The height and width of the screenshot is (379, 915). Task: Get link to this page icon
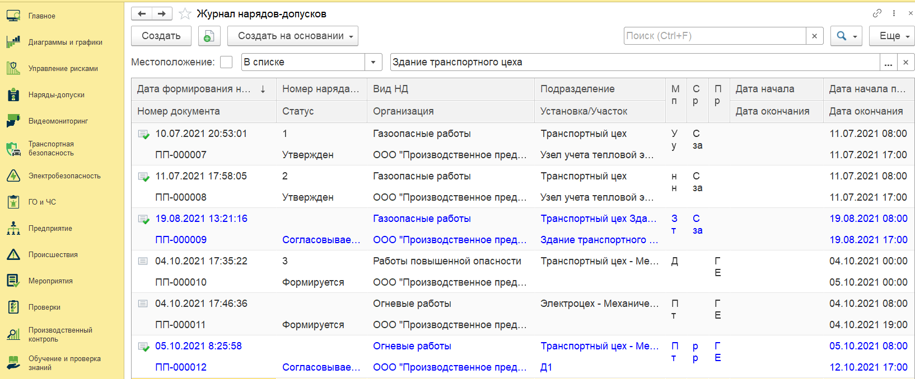877,13
